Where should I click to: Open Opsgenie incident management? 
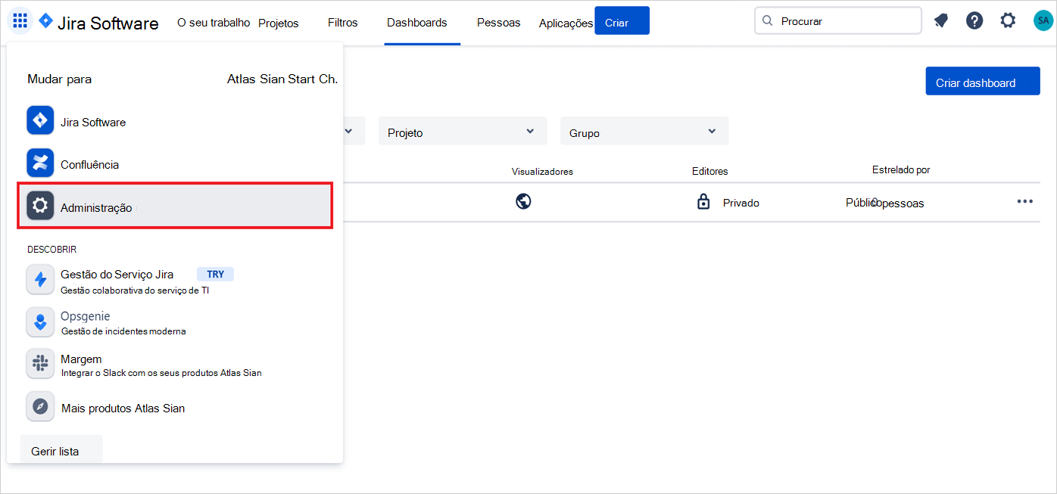click(86, 316)
